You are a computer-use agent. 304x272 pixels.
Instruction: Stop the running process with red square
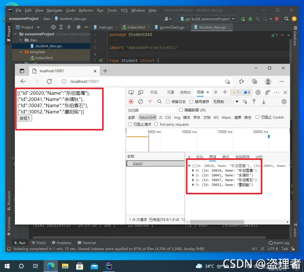[x=277, y=19]
